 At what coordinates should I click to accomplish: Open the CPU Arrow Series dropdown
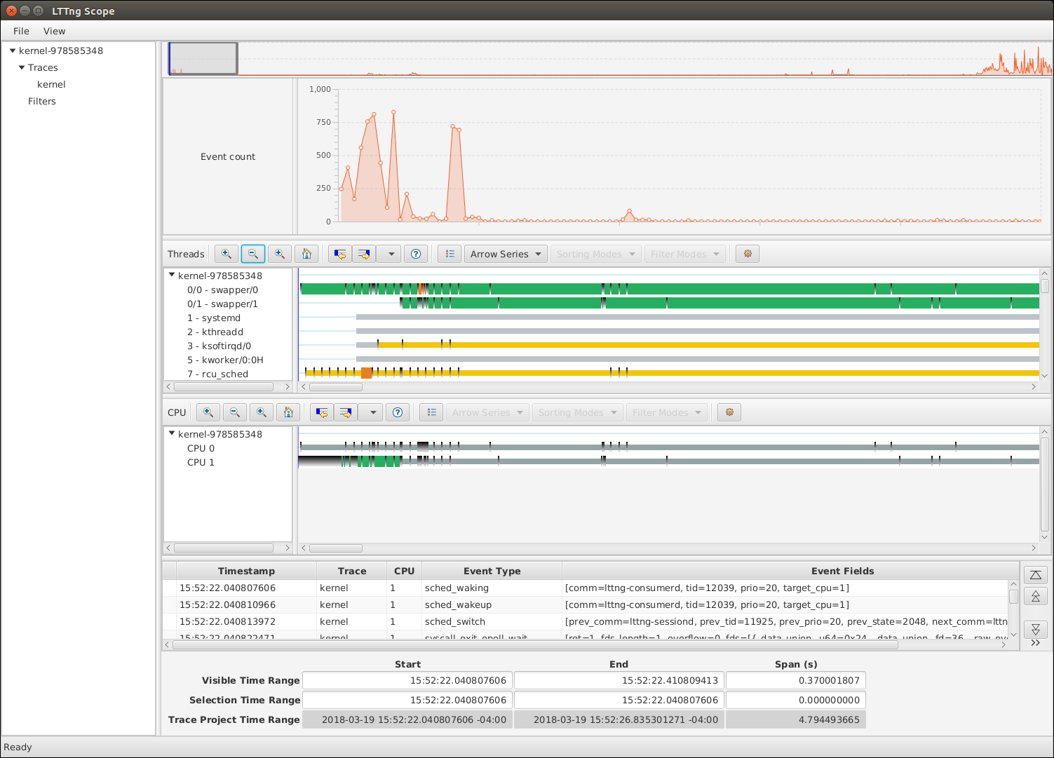pyautogui.click(x=487, y=412)
